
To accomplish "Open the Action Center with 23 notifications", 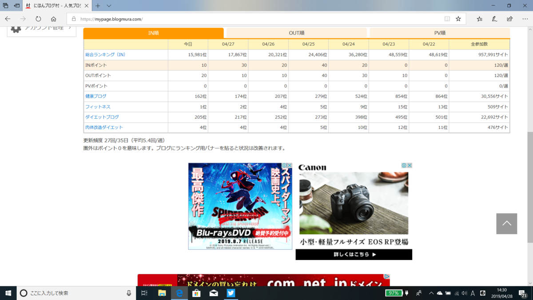I will point(523,293).
